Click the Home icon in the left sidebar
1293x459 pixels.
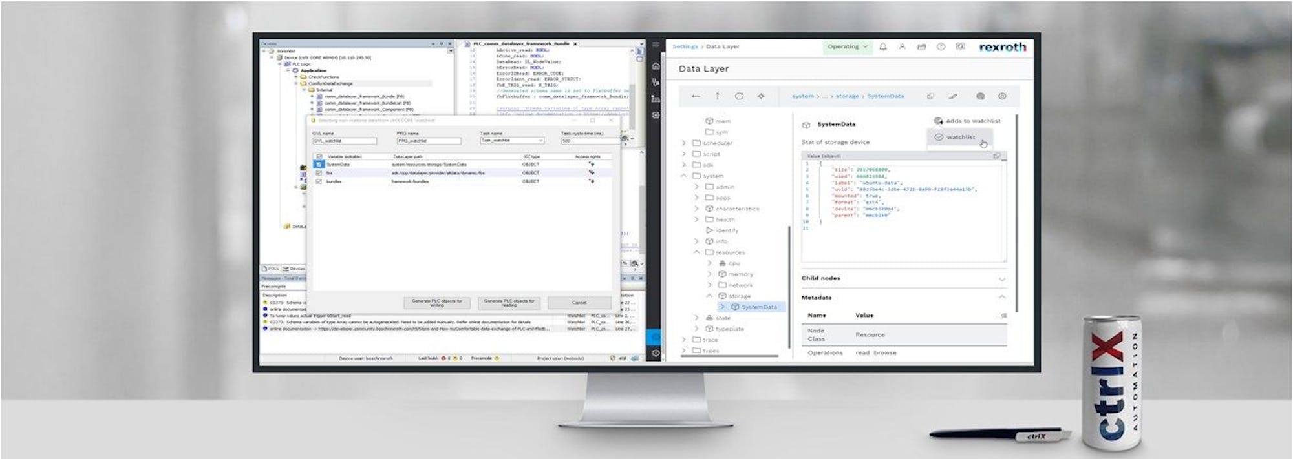click(x=656, y=66)
